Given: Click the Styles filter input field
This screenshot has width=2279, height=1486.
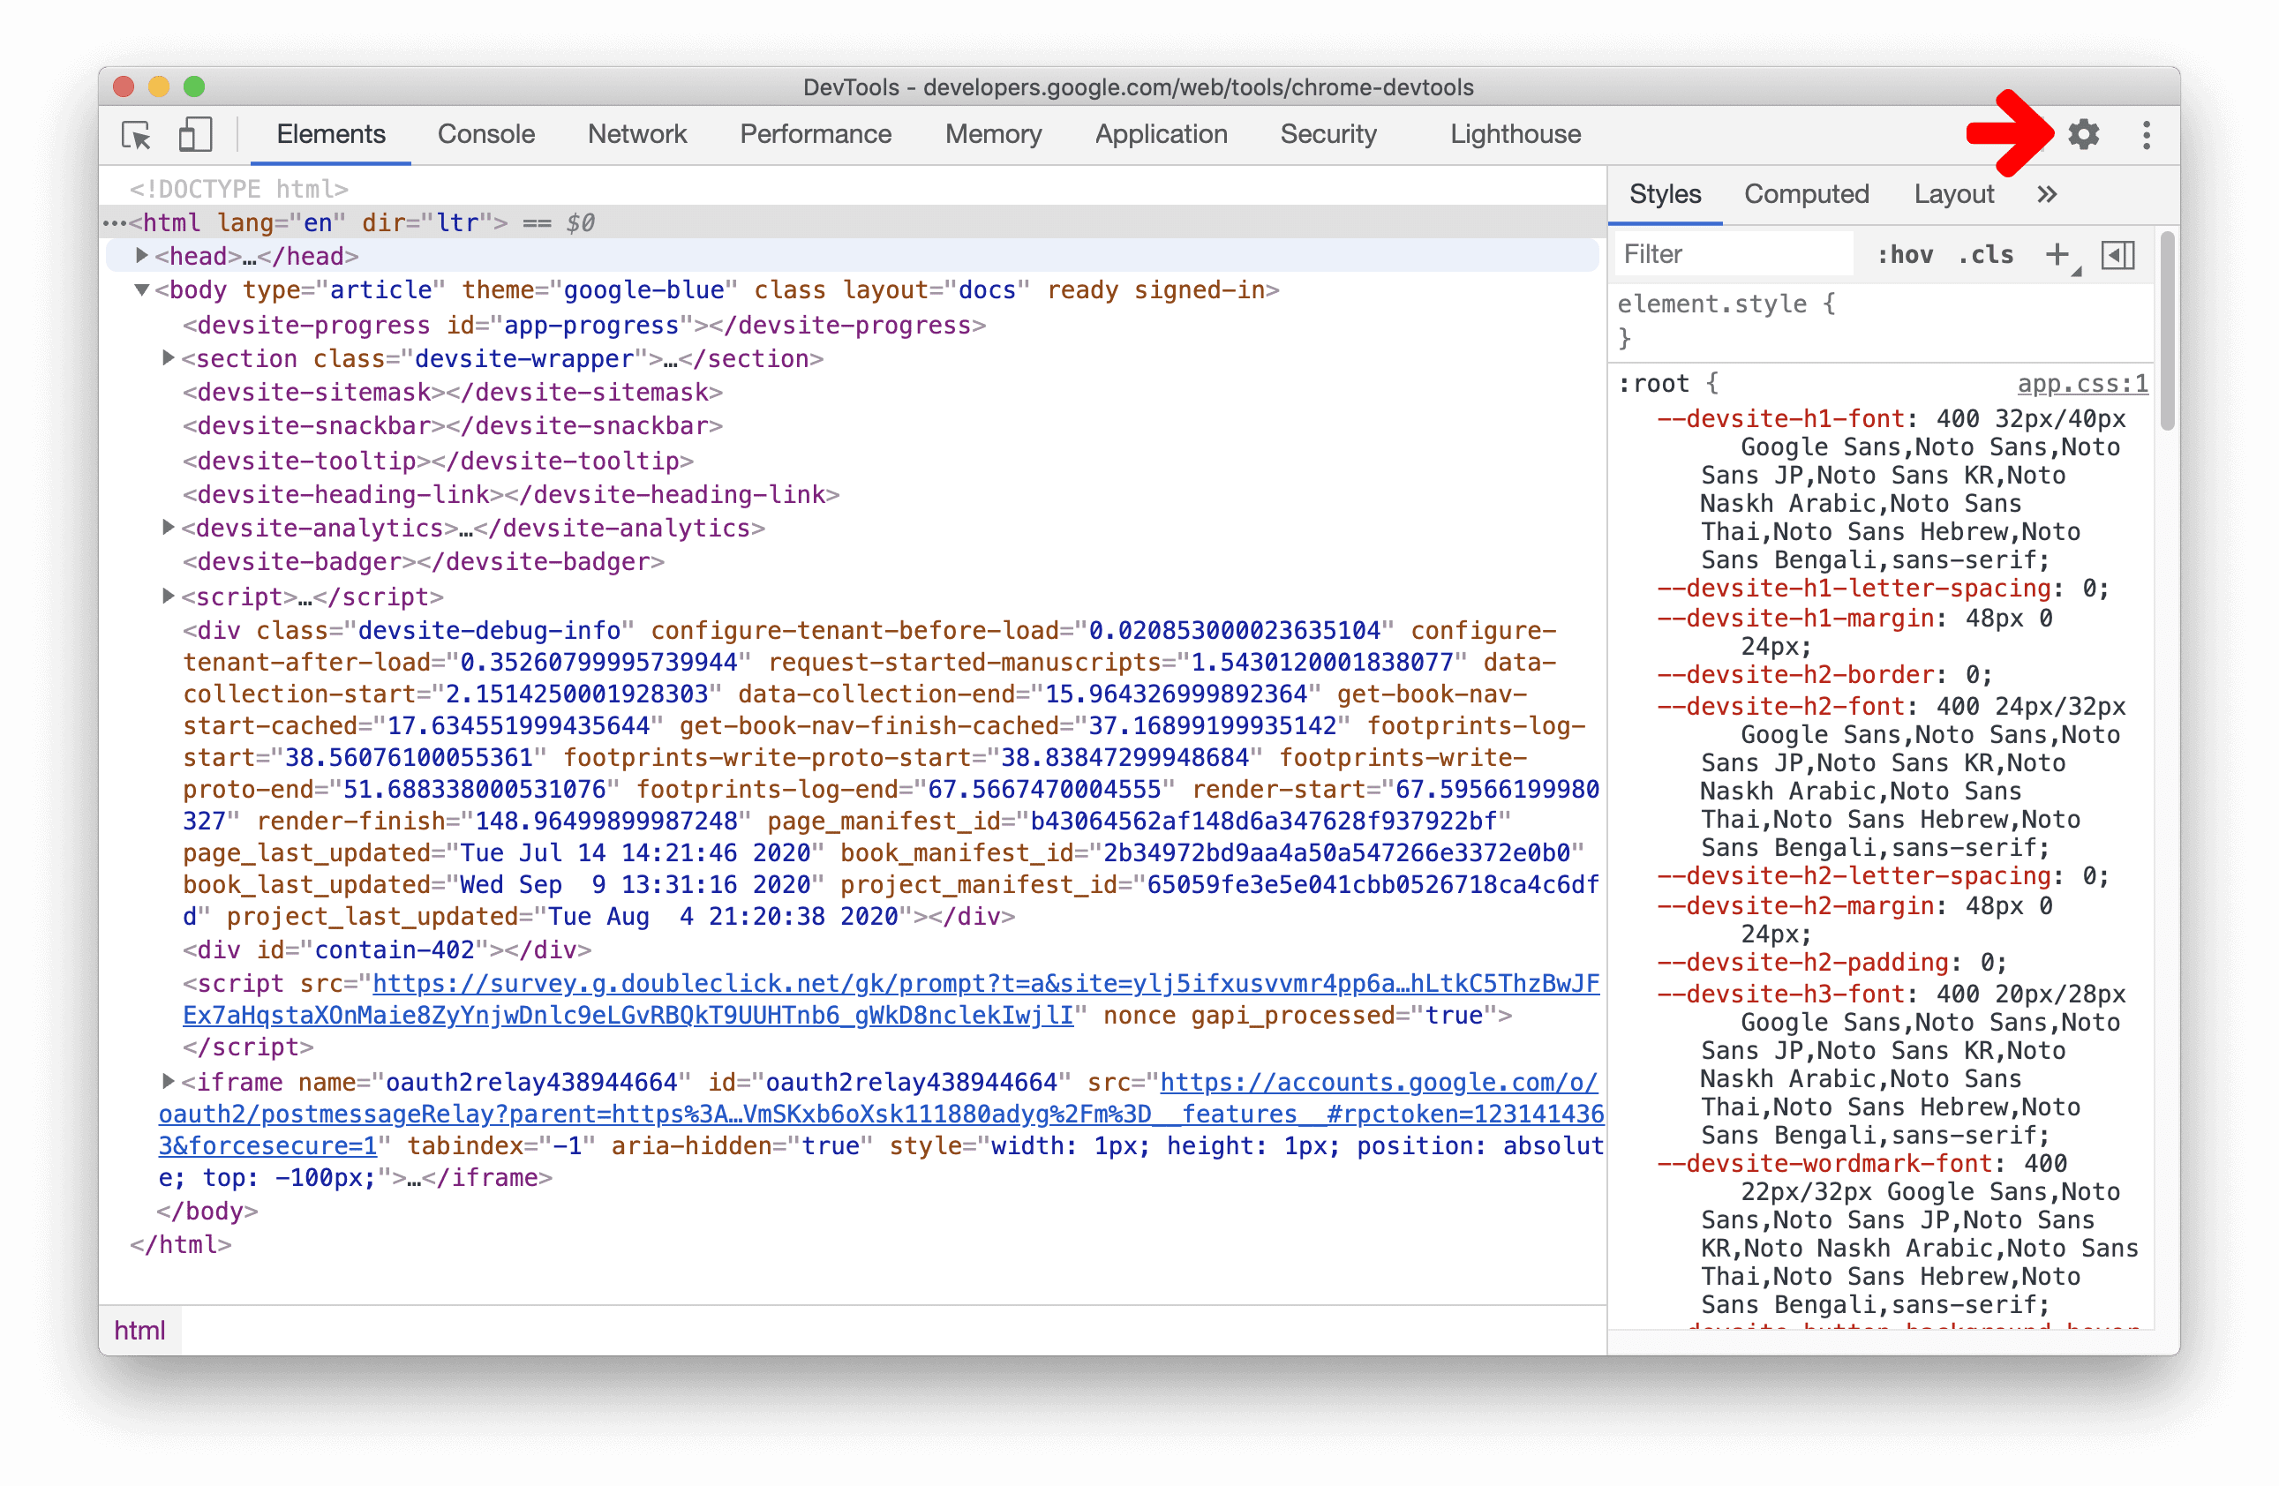Looking at the screenshot, I should pyautogui.click(x=1729, y=254).
